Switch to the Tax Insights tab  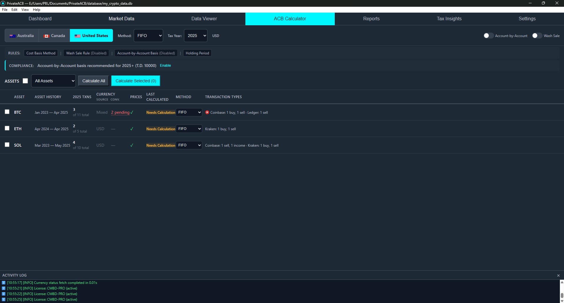click(x=449, y=19)
